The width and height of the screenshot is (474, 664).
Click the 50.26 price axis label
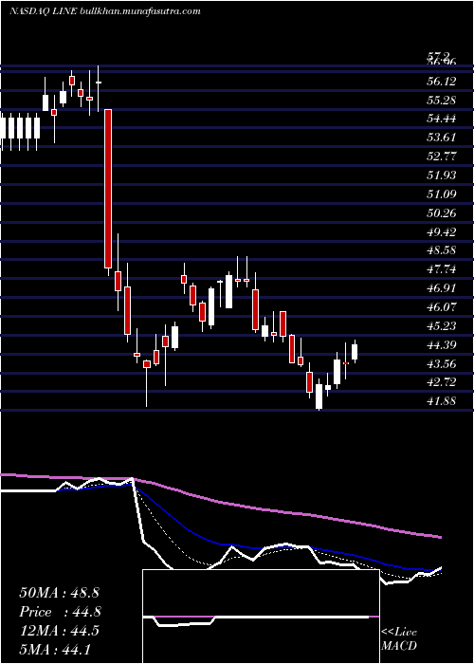coord(442,213)
